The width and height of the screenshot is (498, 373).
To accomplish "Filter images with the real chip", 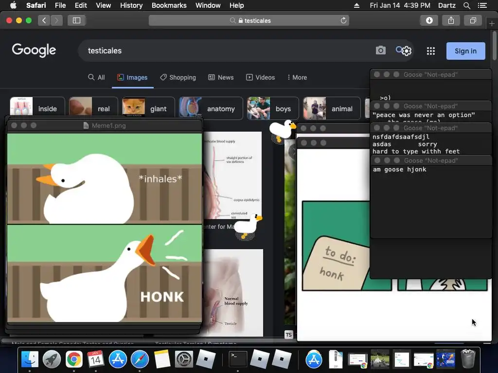I will pos(93,109).
